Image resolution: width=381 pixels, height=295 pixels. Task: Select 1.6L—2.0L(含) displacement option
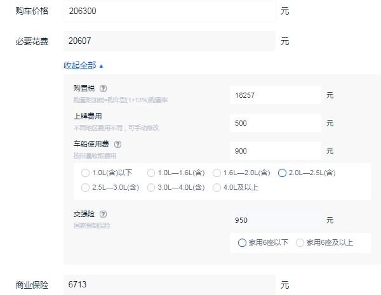coord(217,173)
